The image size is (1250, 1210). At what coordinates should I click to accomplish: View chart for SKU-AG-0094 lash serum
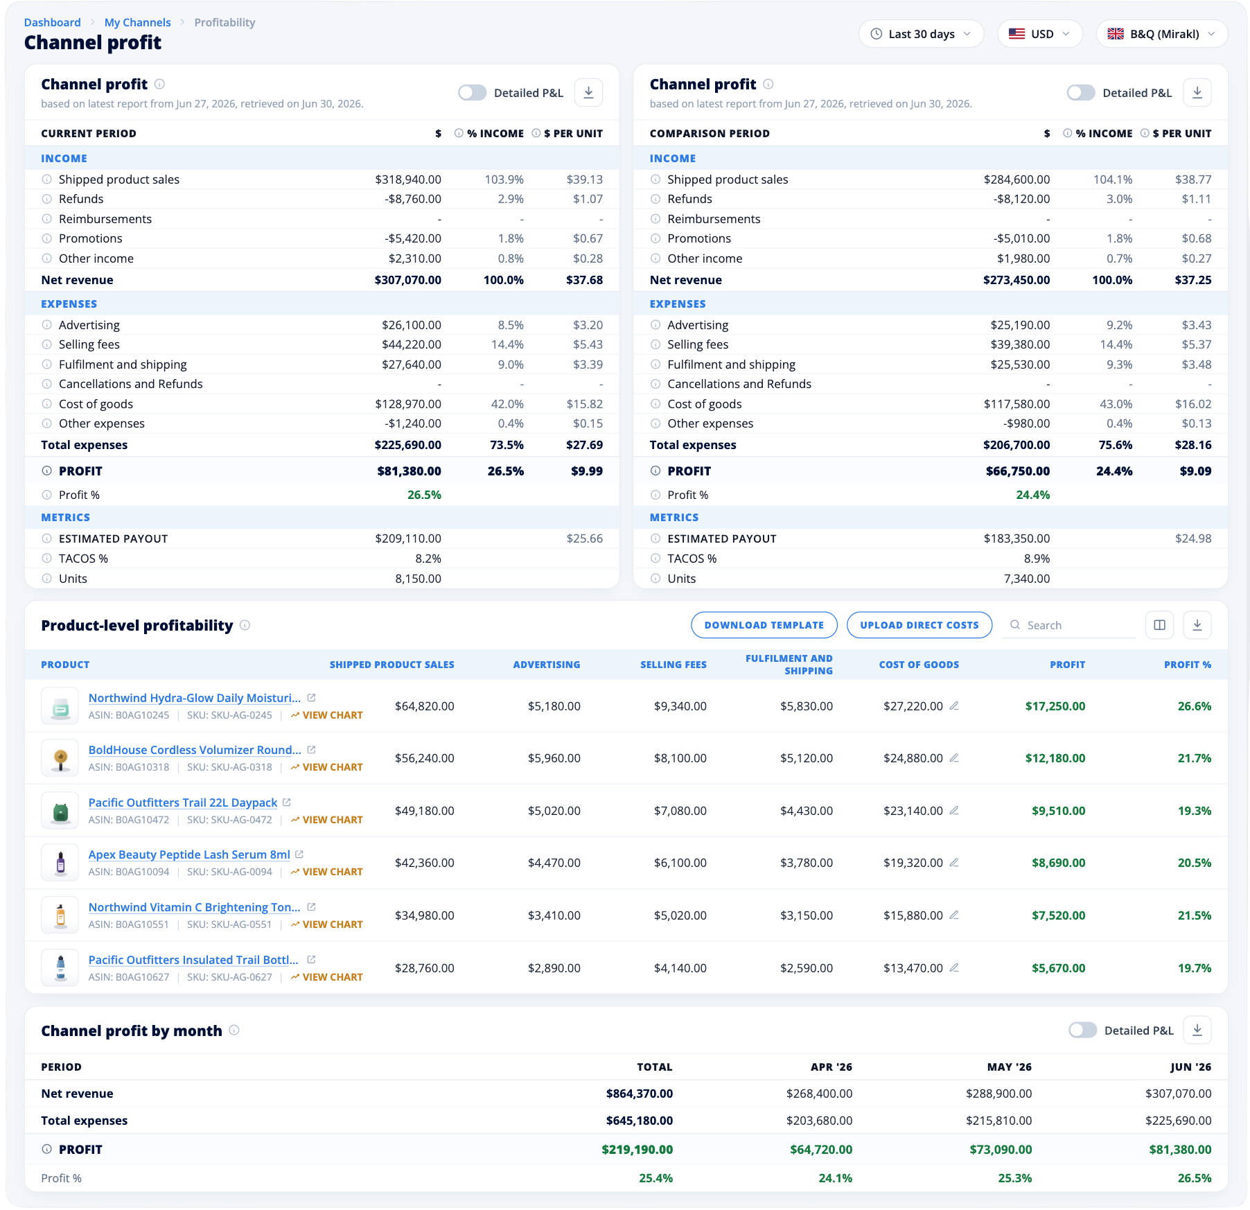327,872
